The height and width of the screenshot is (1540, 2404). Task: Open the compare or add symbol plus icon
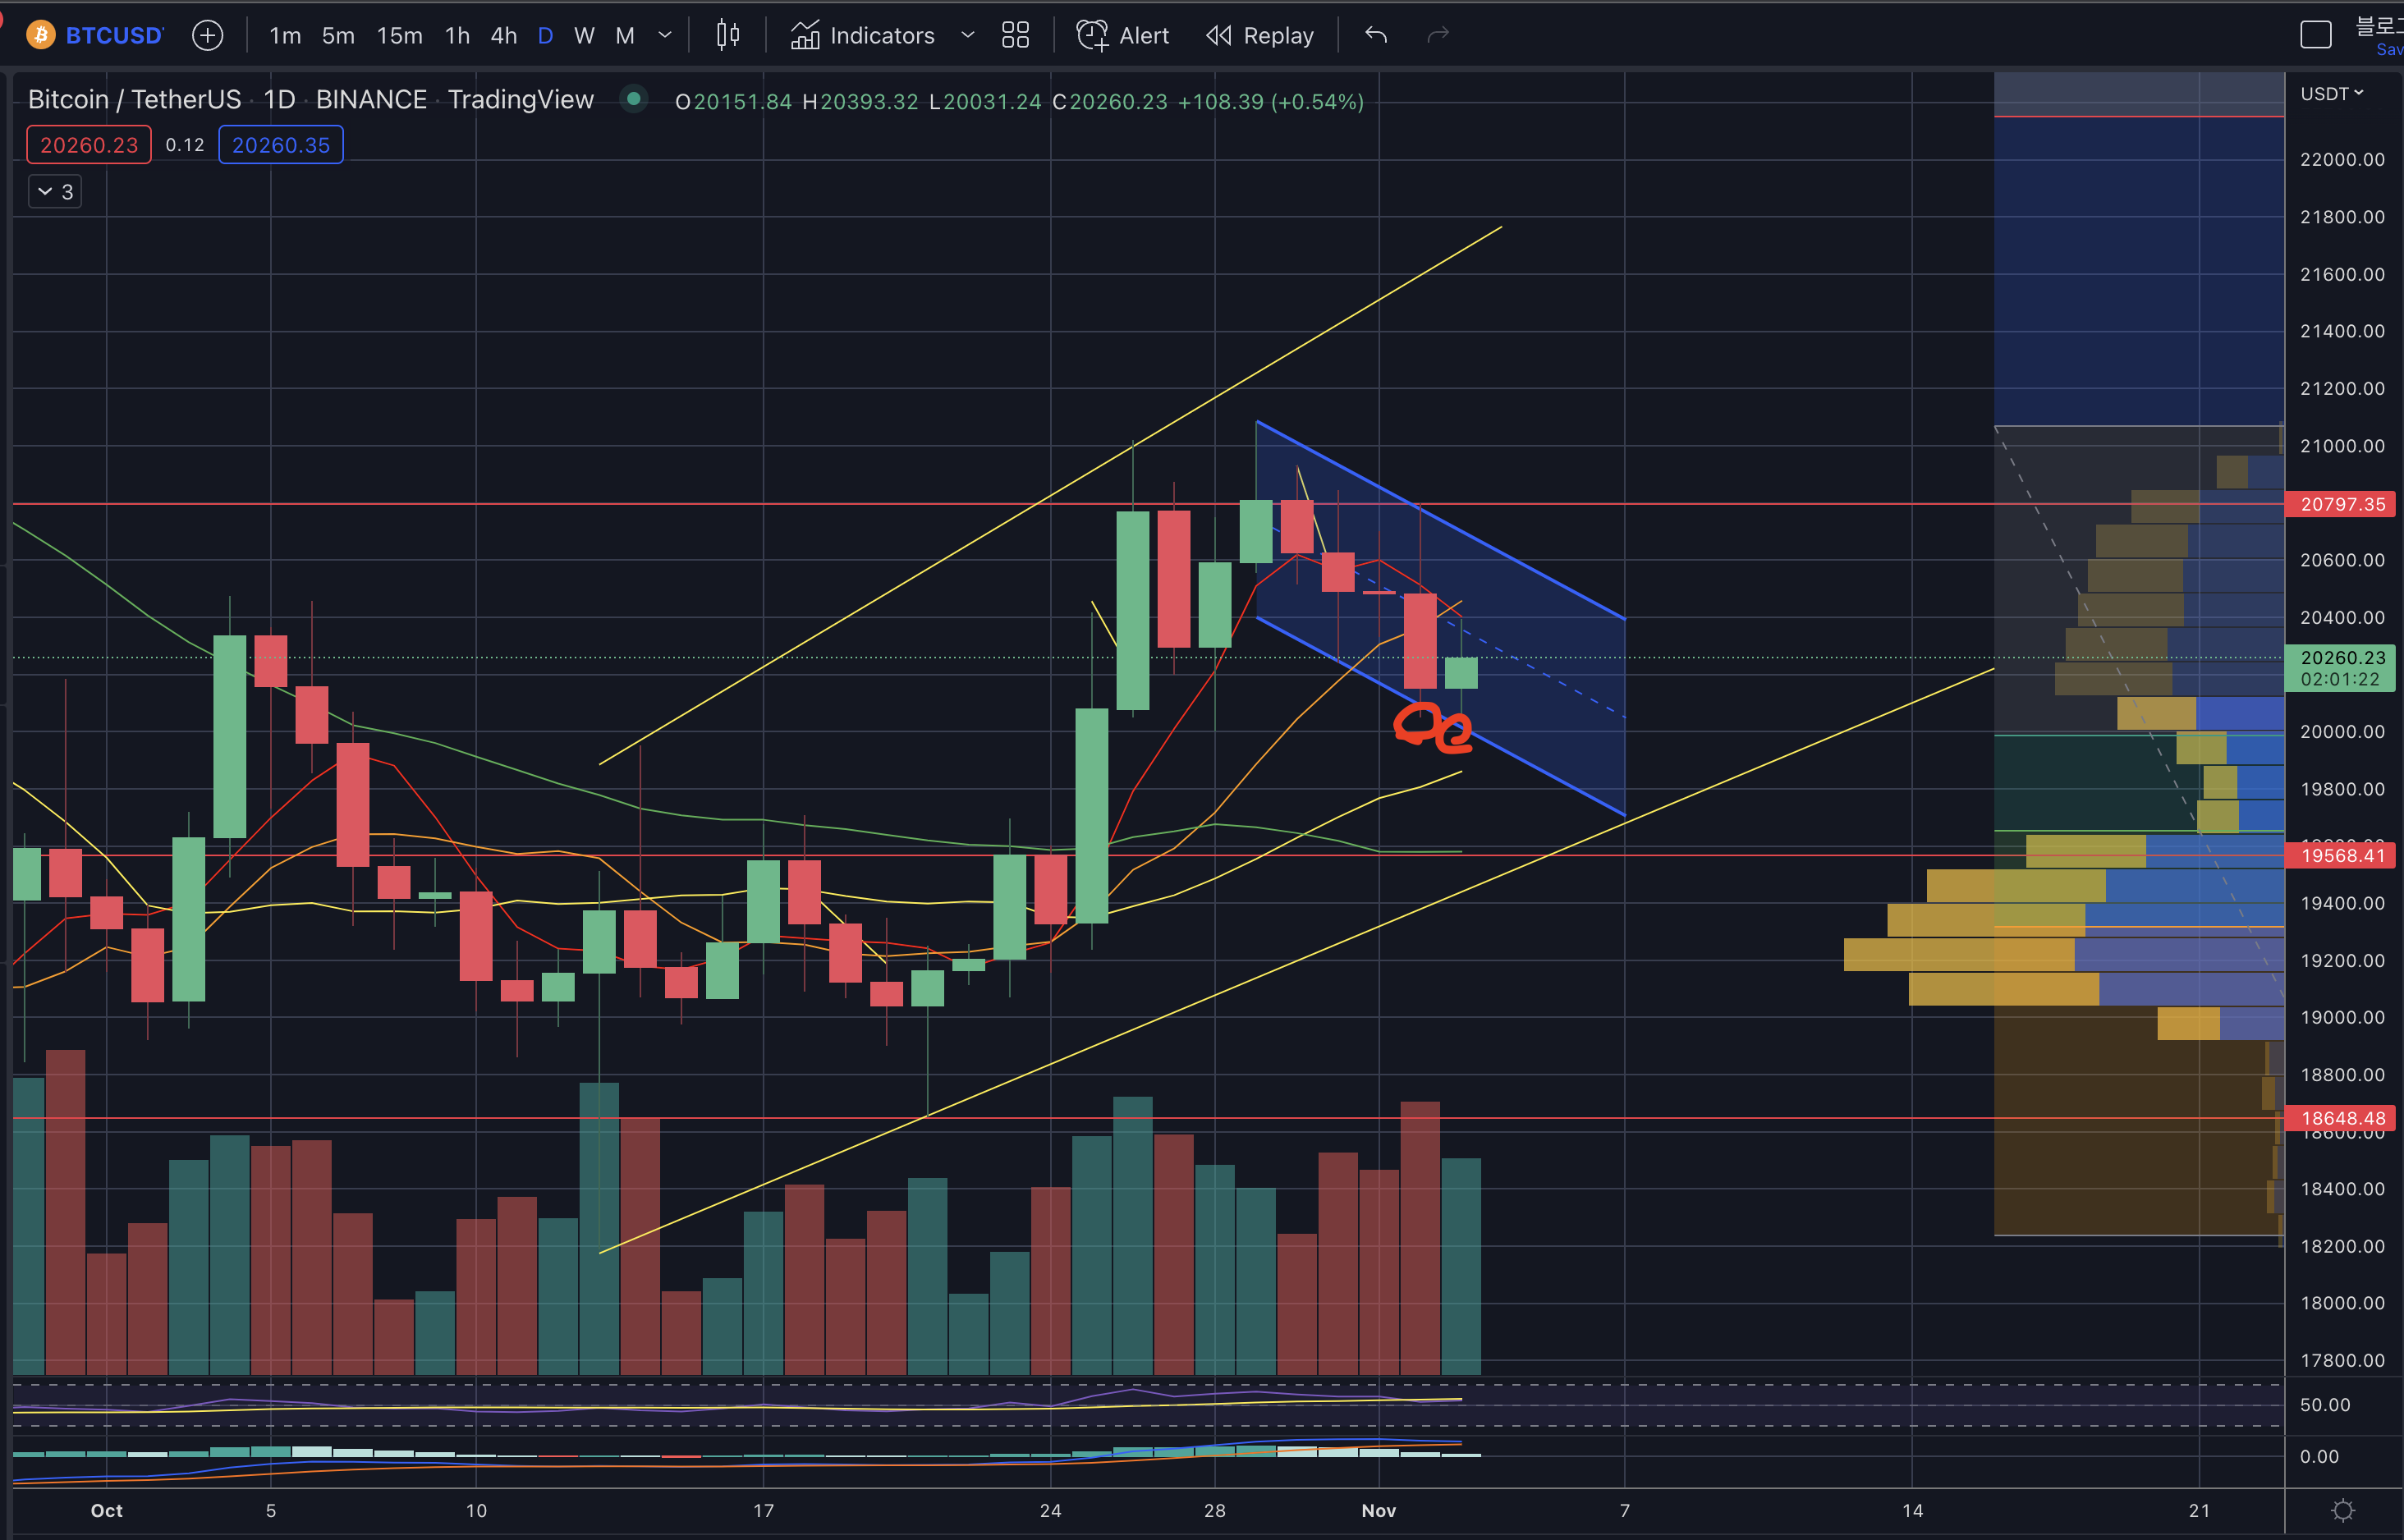click(x=207, y=36)
